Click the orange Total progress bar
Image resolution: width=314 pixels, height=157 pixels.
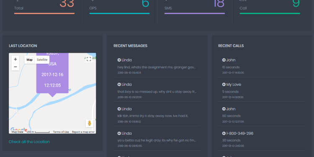(44, 13)
